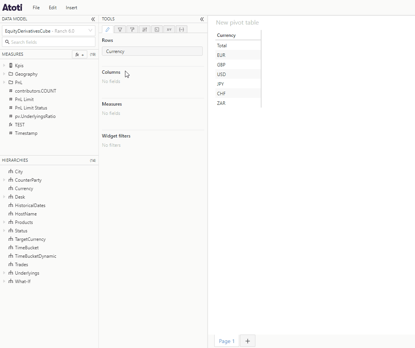415x348 pixels.
Task: Select the Total row in pivot table
Action: [238, 45]
